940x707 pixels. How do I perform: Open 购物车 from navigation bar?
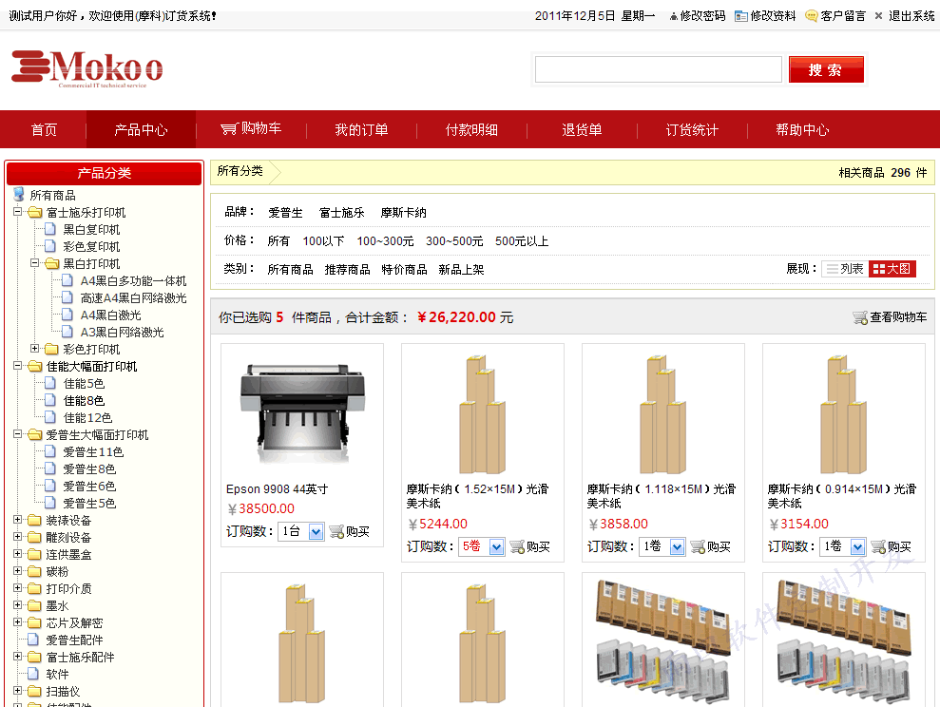pos(251,129)
